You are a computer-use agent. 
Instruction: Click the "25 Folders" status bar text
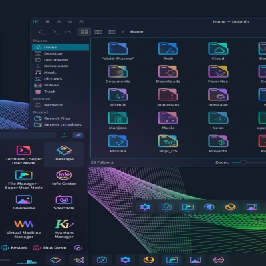[102, 162]
